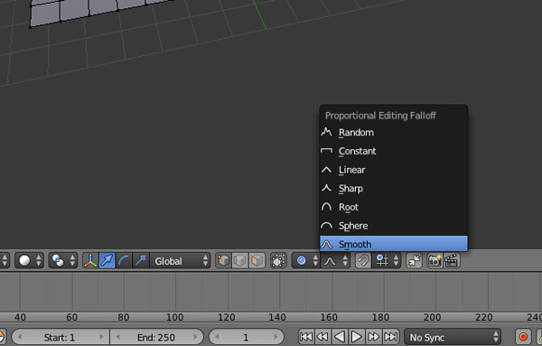The image size is (542, 346).
Task: Click the End: 250 frame field
Action: [157, 337]
